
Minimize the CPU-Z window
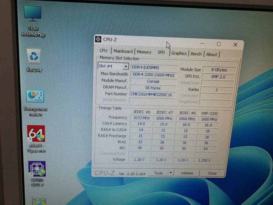pyautogui.click(x=202, y=43)
